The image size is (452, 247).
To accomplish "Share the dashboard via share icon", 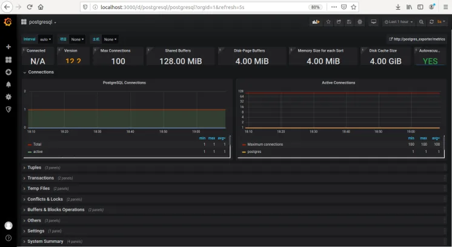I will tap(339, 22).
